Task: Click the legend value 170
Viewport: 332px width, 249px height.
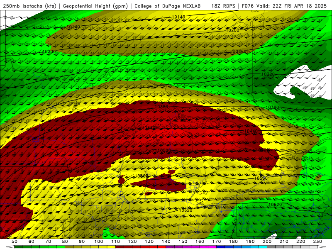Action: (x=217, y=242)
